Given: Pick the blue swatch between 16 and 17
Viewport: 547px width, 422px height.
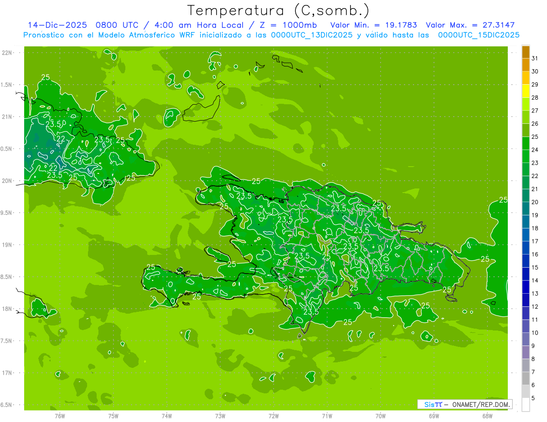Looking at the screenshot, I should pos(526,248).
